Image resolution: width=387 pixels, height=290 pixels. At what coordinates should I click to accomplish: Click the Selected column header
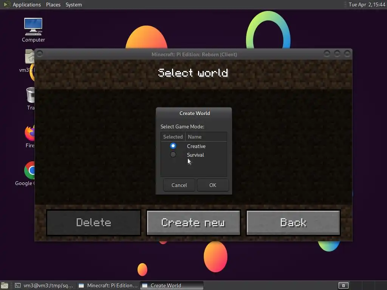tap(173, 137)
